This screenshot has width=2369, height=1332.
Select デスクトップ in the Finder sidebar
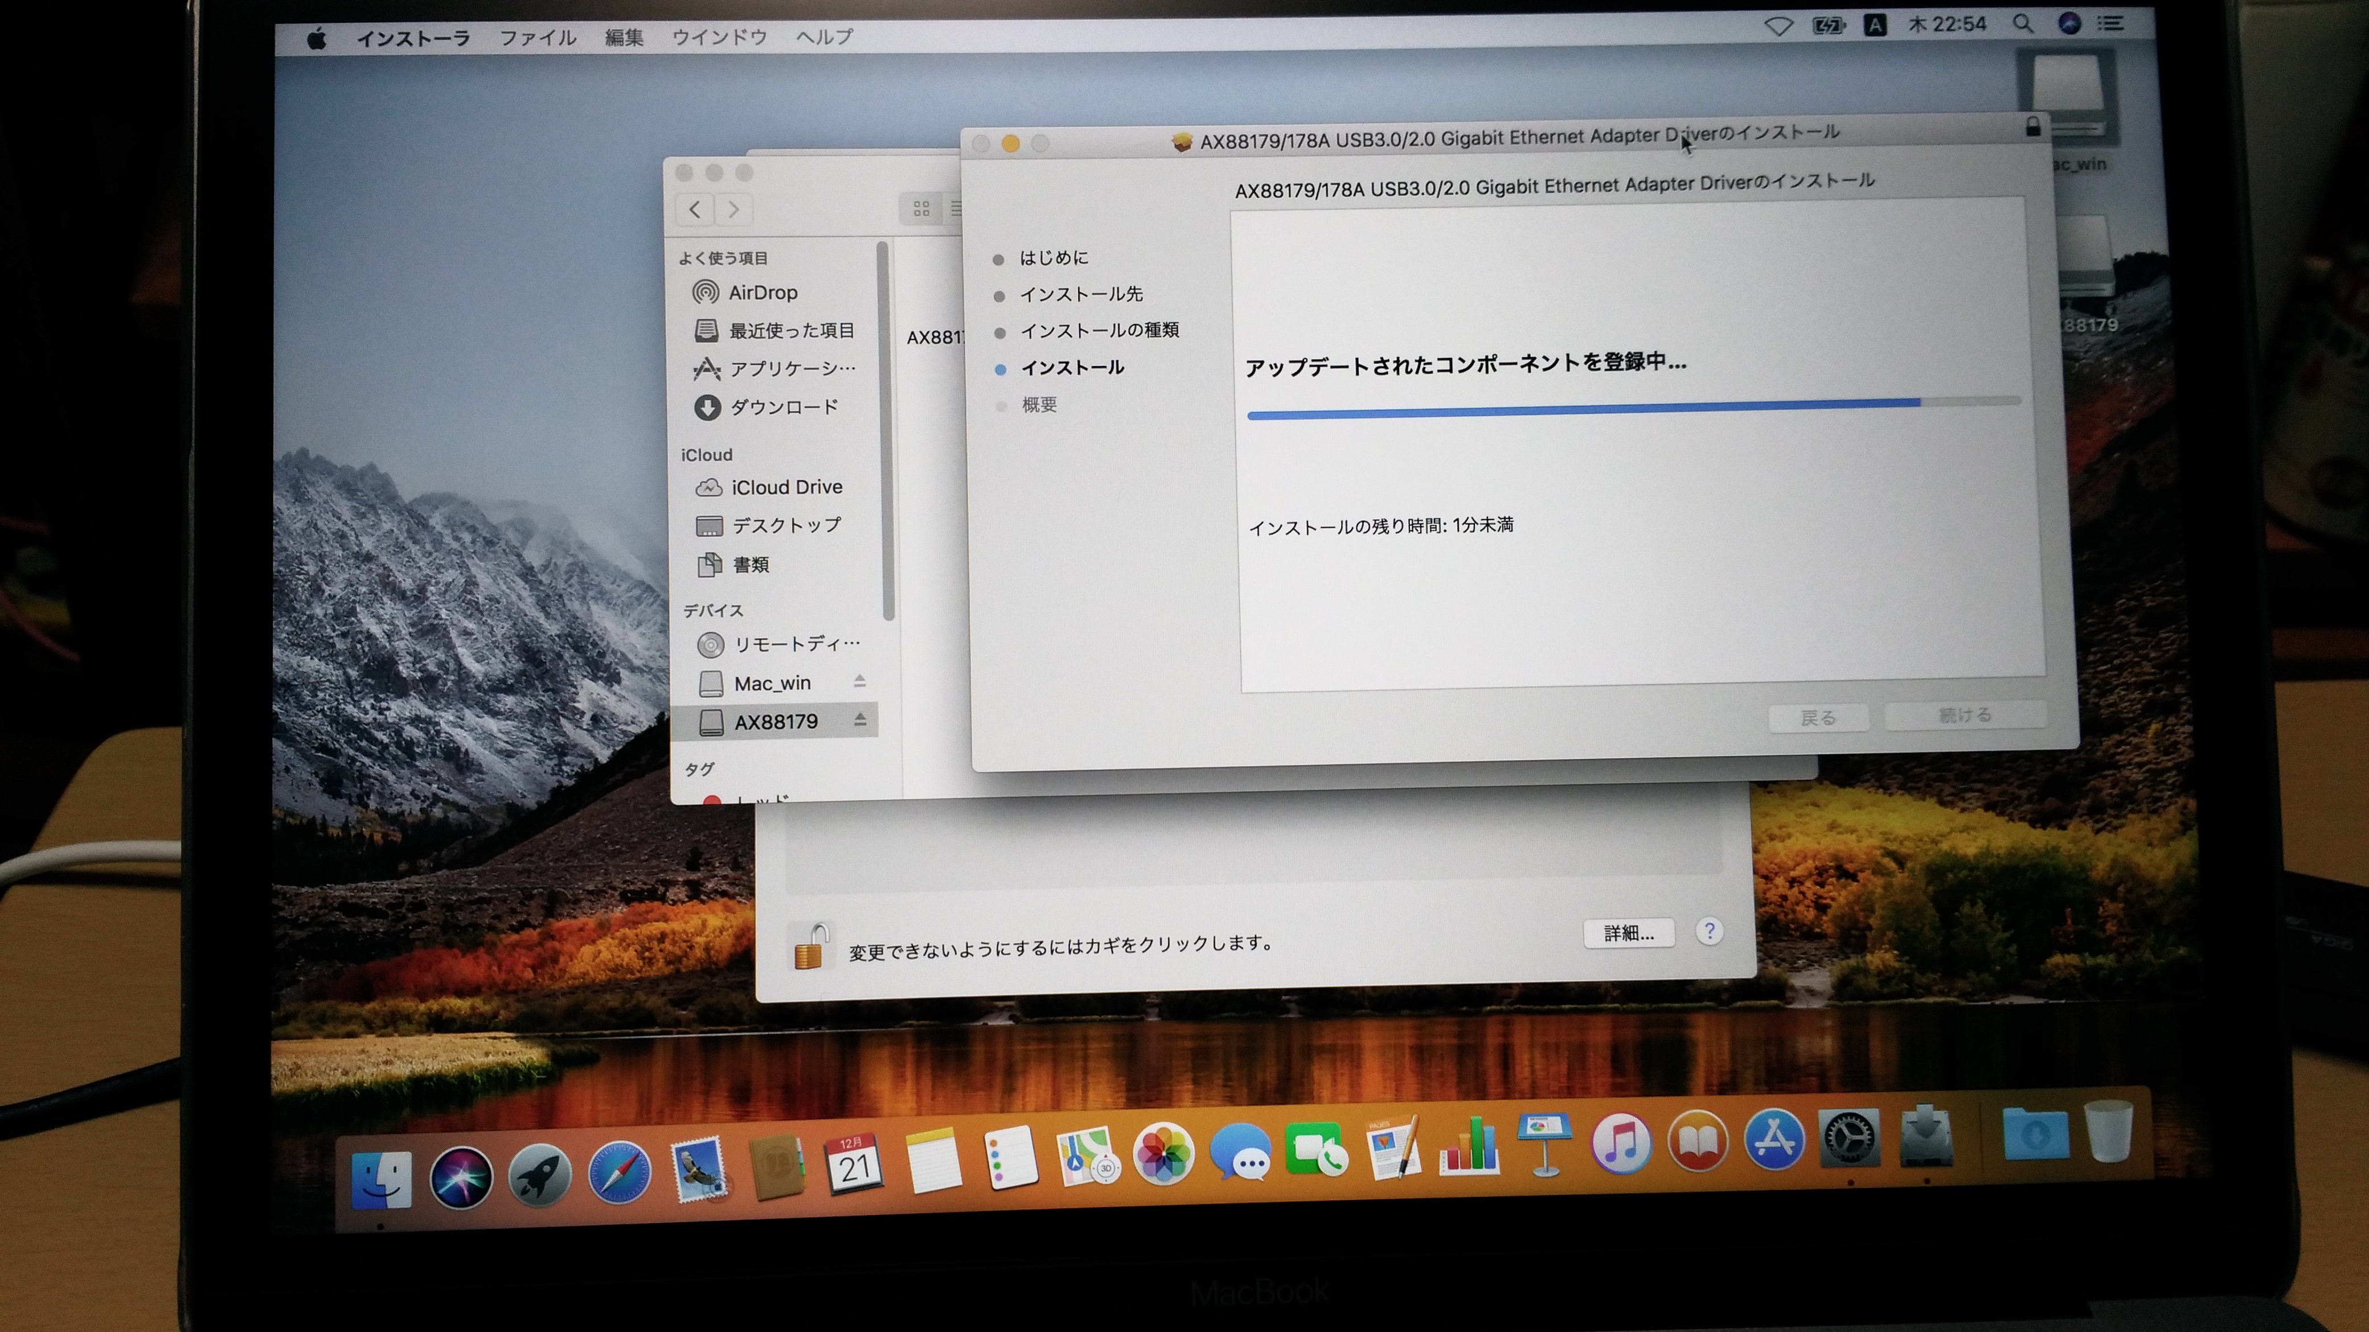[x=768, y=526]
